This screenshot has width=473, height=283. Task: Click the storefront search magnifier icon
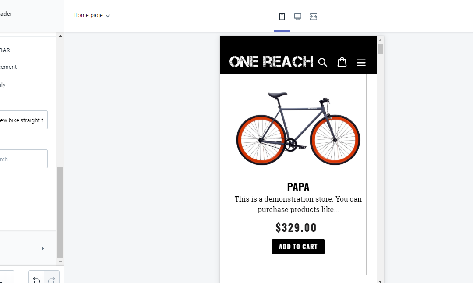pyautogui.click(x=323, y=62)
